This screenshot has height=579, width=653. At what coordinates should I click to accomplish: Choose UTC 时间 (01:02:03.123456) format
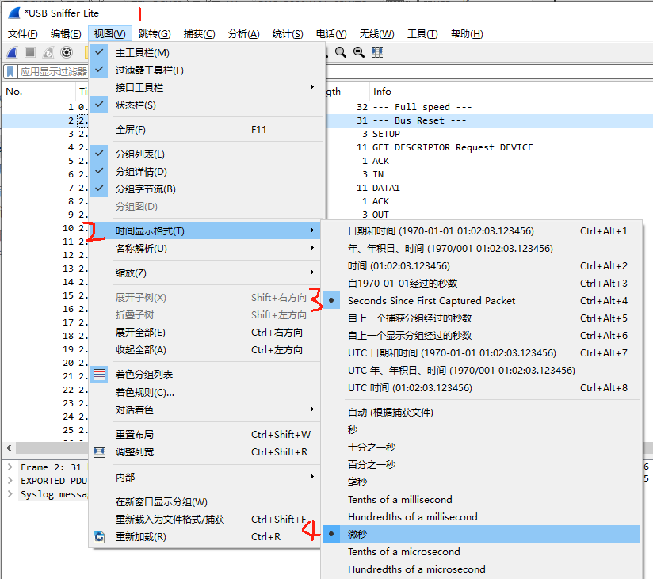click(x=481, y=388)
